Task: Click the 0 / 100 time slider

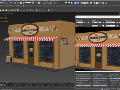Action: (x=6, y=83)
